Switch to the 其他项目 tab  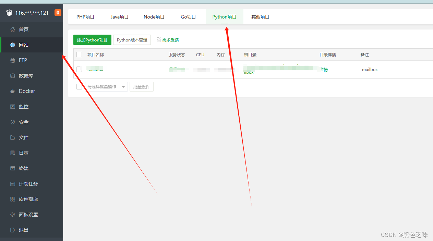(x=260, y=17)
